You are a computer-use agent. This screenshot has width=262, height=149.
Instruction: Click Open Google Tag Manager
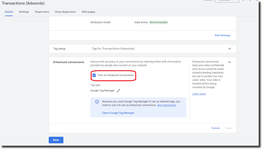118,113
